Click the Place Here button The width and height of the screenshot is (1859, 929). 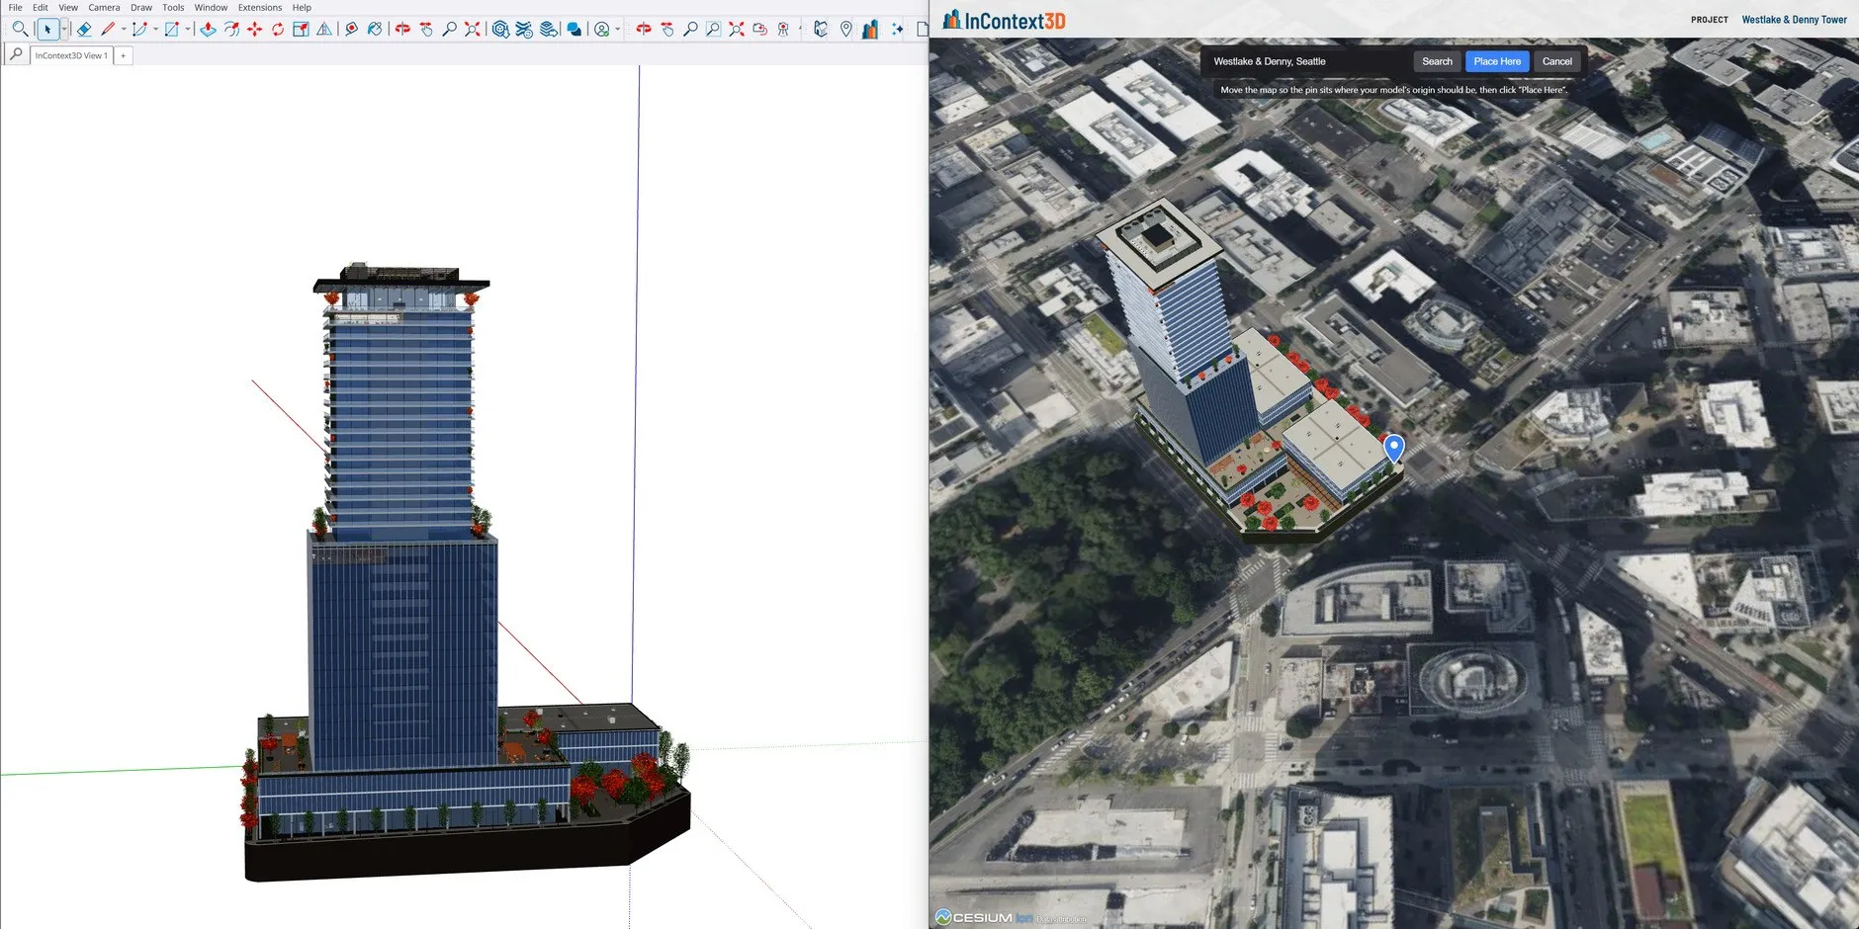coord(1497,61)
